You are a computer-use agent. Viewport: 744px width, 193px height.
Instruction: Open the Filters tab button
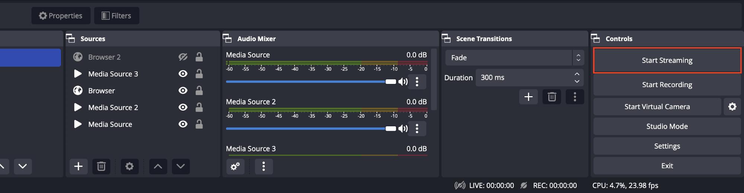[x=116, y=16]
